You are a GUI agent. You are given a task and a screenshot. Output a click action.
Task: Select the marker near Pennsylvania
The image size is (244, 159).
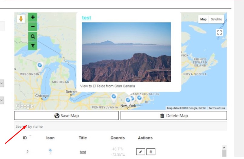click(114, 97)
